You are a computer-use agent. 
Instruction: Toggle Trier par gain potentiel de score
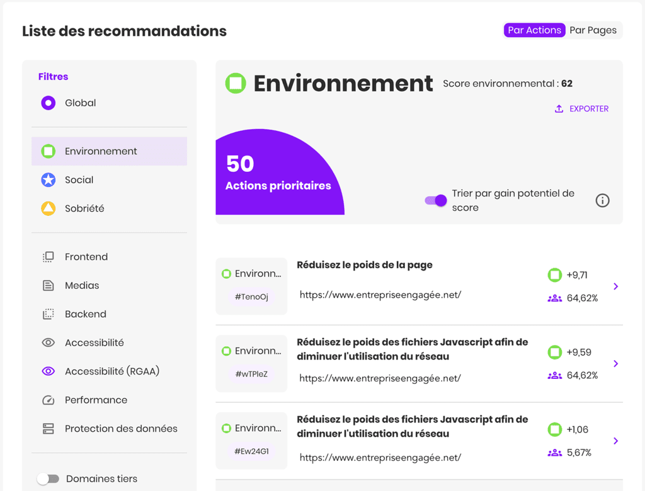coord(436,201)
